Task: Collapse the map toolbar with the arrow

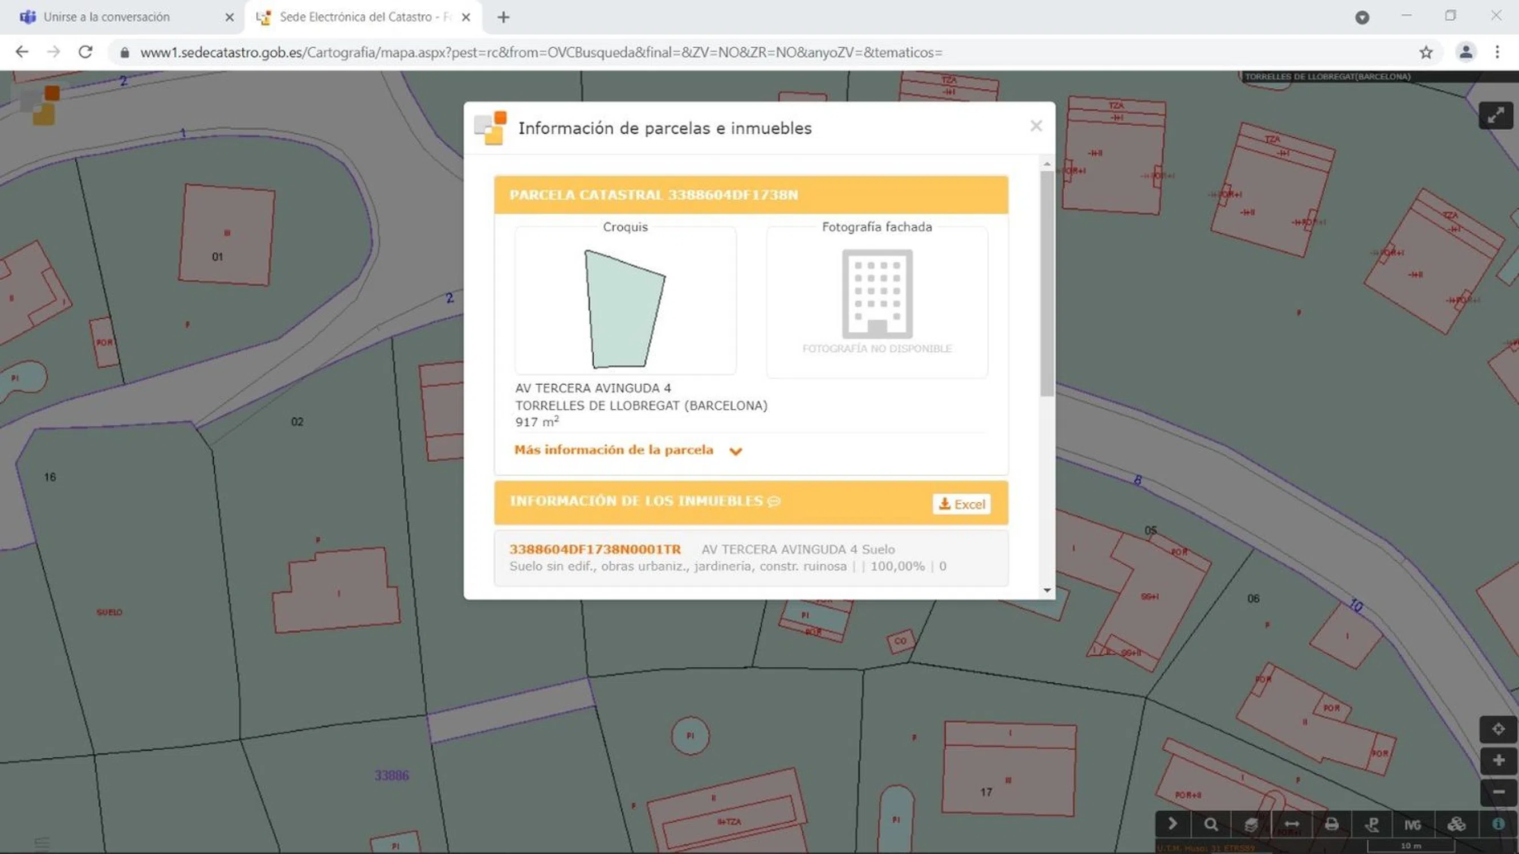Action: point(1172,824)
